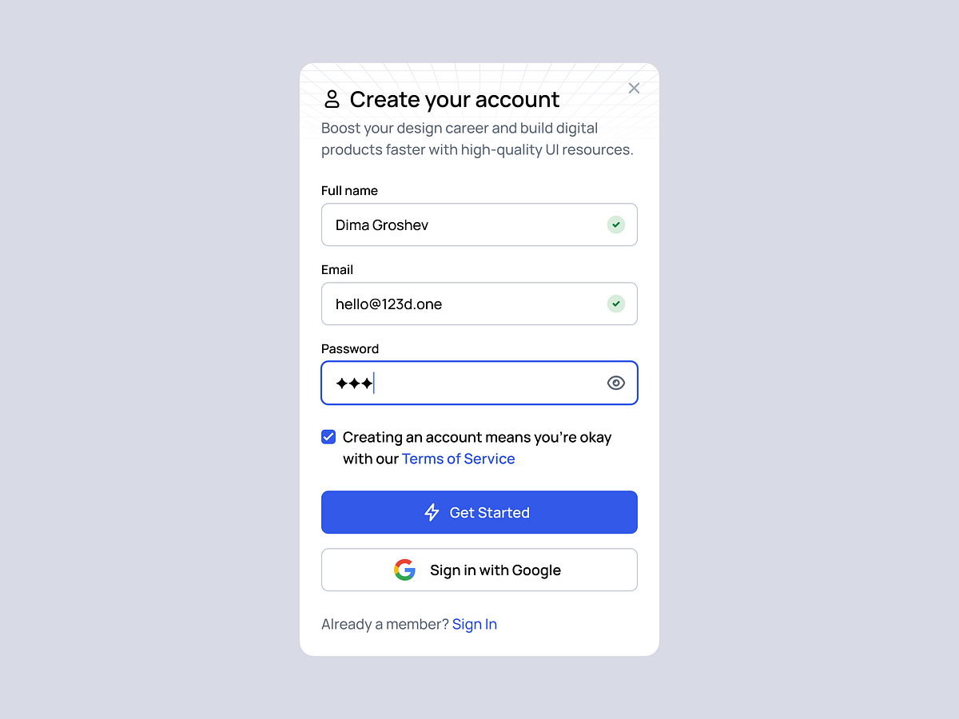The image size is (959, 719).
Task: Show password using the eye icon
Action: click(615, 383)
